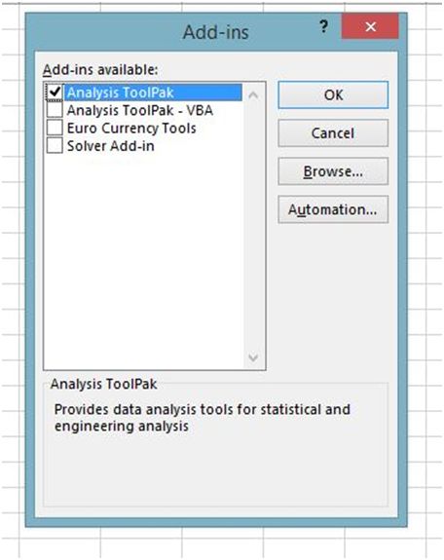Tick the Euro Currency Tools checkbox

click(x=55, y=128)
